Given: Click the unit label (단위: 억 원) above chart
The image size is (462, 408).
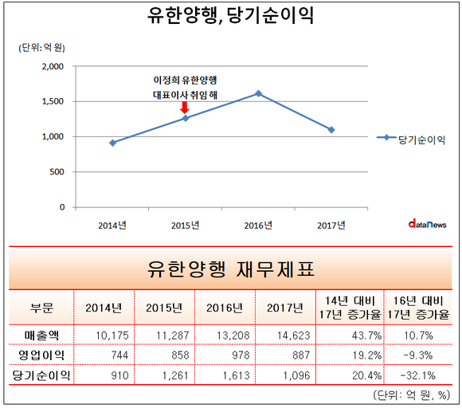Looking at the screenshot, I should point(41,48).
